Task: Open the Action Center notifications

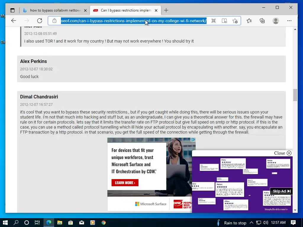Action: point(293,223)
